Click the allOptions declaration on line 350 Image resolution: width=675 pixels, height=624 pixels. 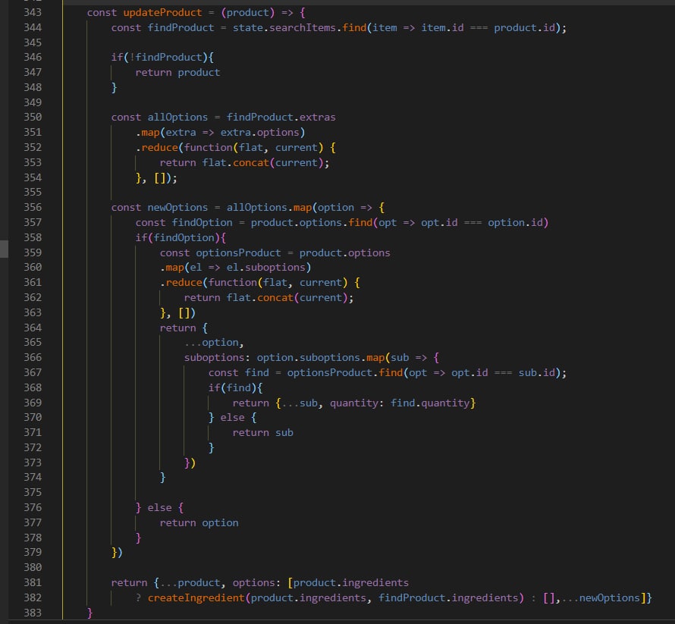click(177, 117)
